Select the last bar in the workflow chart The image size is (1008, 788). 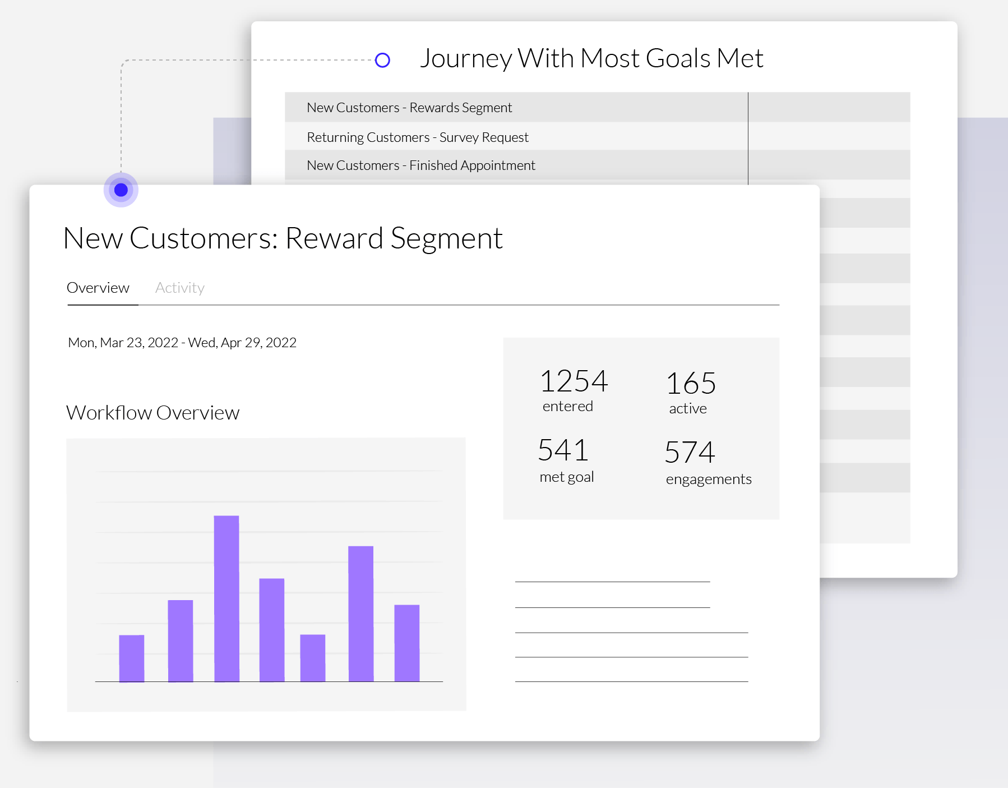coord(406,643)
